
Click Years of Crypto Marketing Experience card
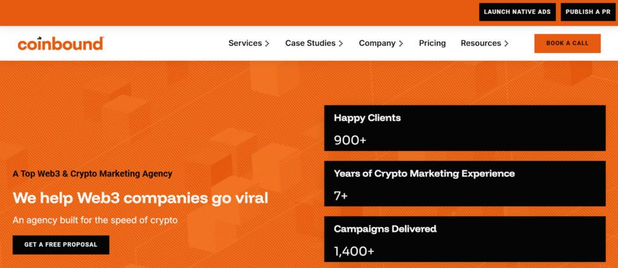coord(465,184)
